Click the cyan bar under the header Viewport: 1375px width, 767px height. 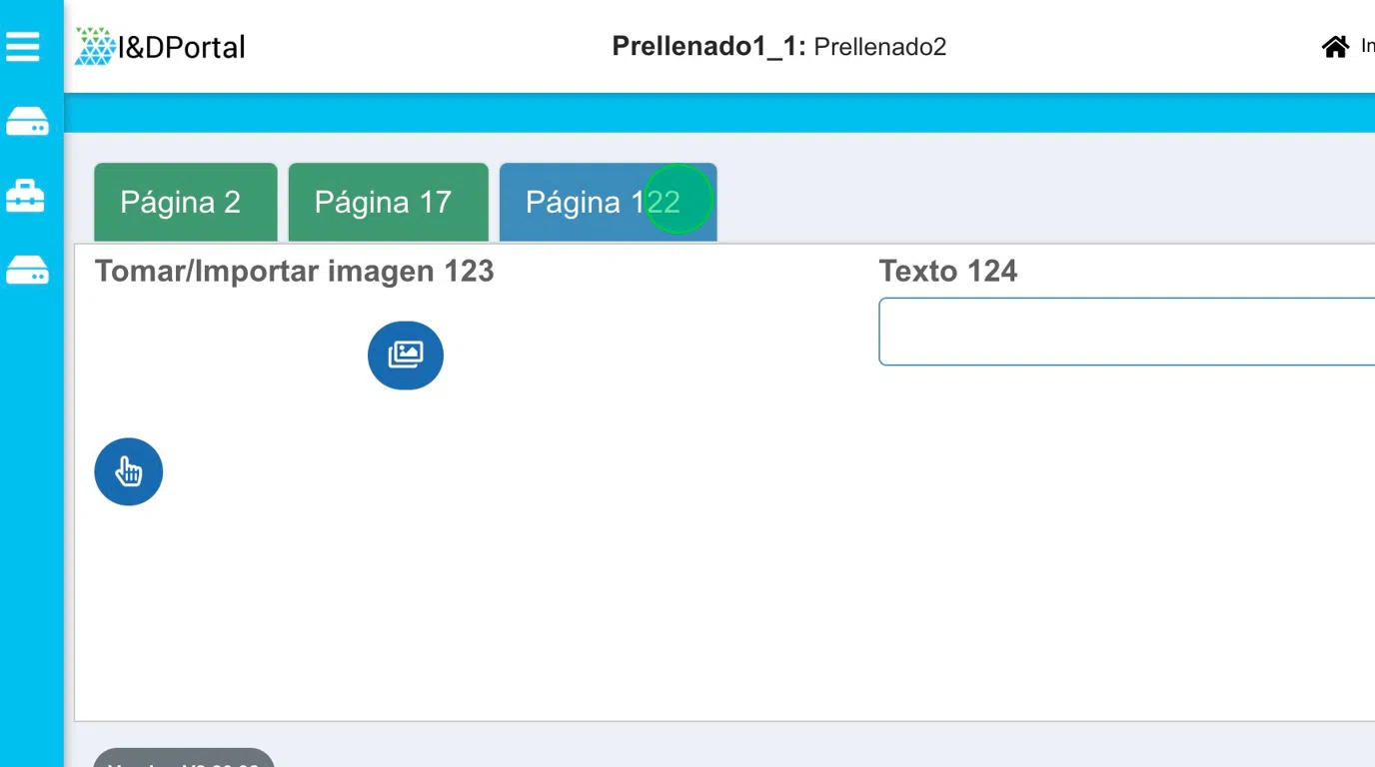tap(719, 113)
